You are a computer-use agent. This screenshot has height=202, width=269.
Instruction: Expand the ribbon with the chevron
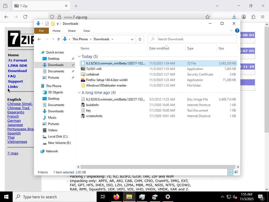(231, 31)
